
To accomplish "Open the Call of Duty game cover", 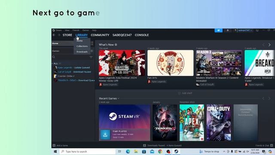I will pos(219,123).
